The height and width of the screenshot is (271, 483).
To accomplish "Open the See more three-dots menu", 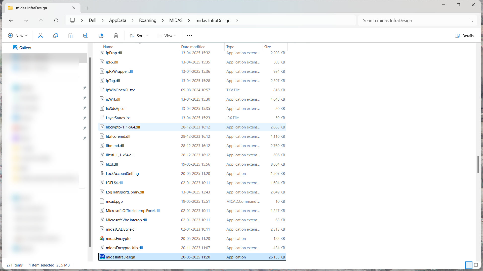I will [189, 36].
